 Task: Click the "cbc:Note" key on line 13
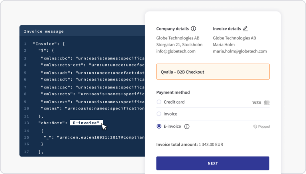(52, 123)
